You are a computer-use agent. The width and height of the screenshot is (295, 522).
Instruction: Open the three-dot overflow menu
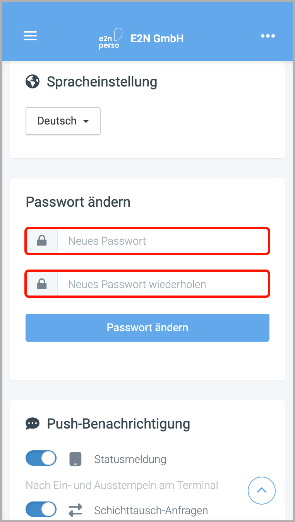pyautogui.click(x=268, y=36)
